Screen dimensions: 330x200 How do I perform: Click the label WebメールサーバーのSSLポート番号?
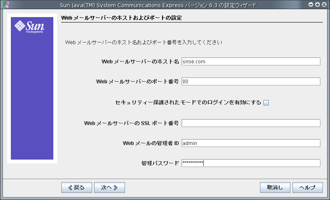[x=132, y=123]
